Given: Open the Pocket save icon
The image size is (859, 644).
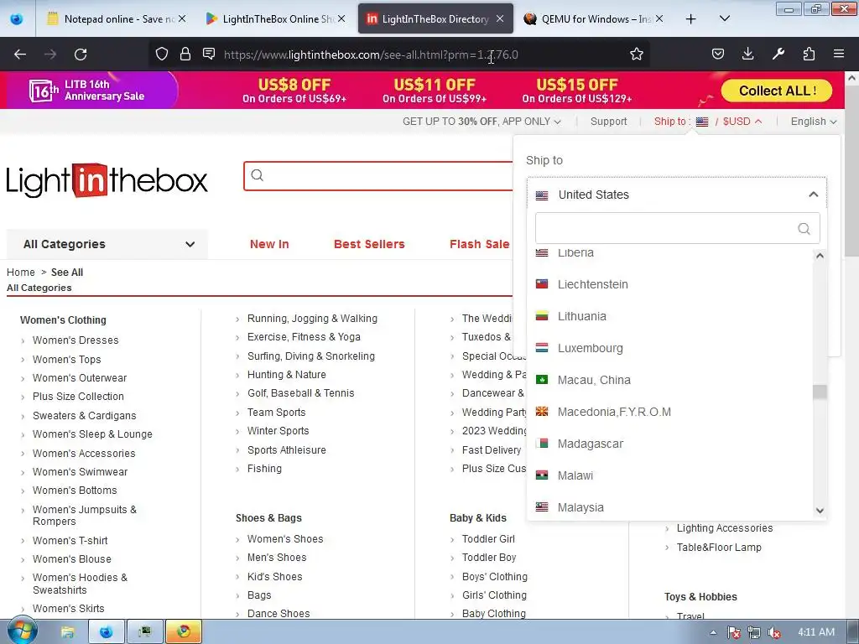Looking at the screenshot, I should point(718,54).
